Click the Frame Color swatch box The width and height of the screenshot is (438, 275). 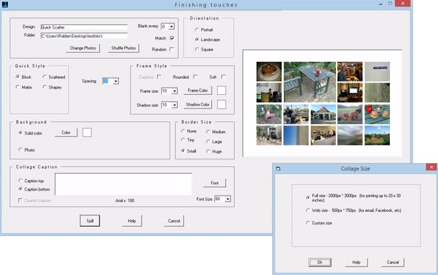[222, 90]
